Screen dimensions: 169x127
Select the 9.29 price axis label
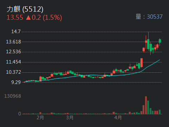[16, 82]
